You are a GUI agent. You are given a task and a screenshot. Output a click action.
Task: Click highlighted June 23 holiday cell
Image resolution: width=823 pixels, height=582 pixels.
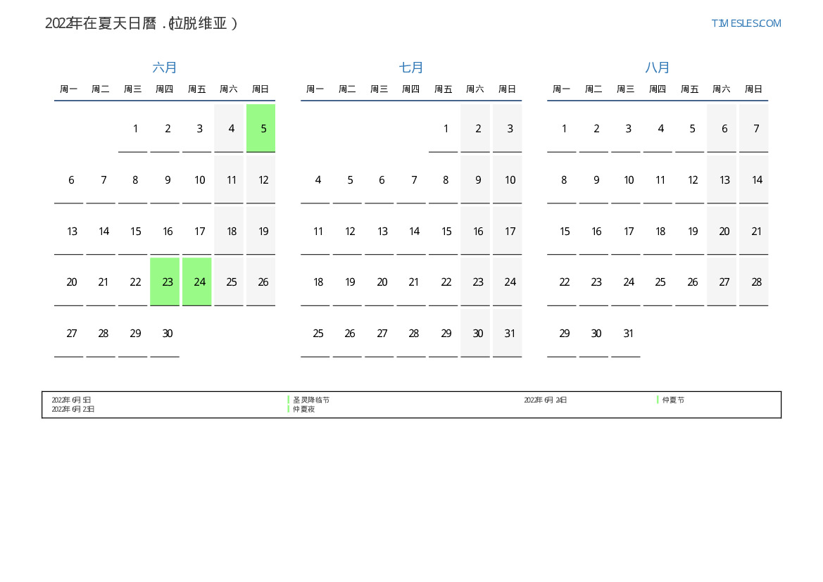pyautogui.click(x=165, y=281)
